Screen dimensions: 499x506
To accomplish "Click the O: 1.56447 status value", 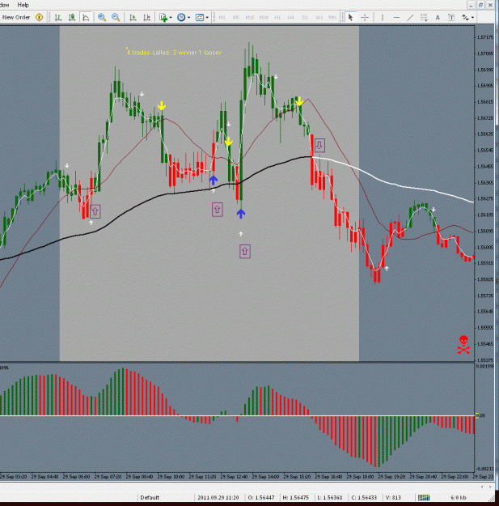I will point(261,497).
